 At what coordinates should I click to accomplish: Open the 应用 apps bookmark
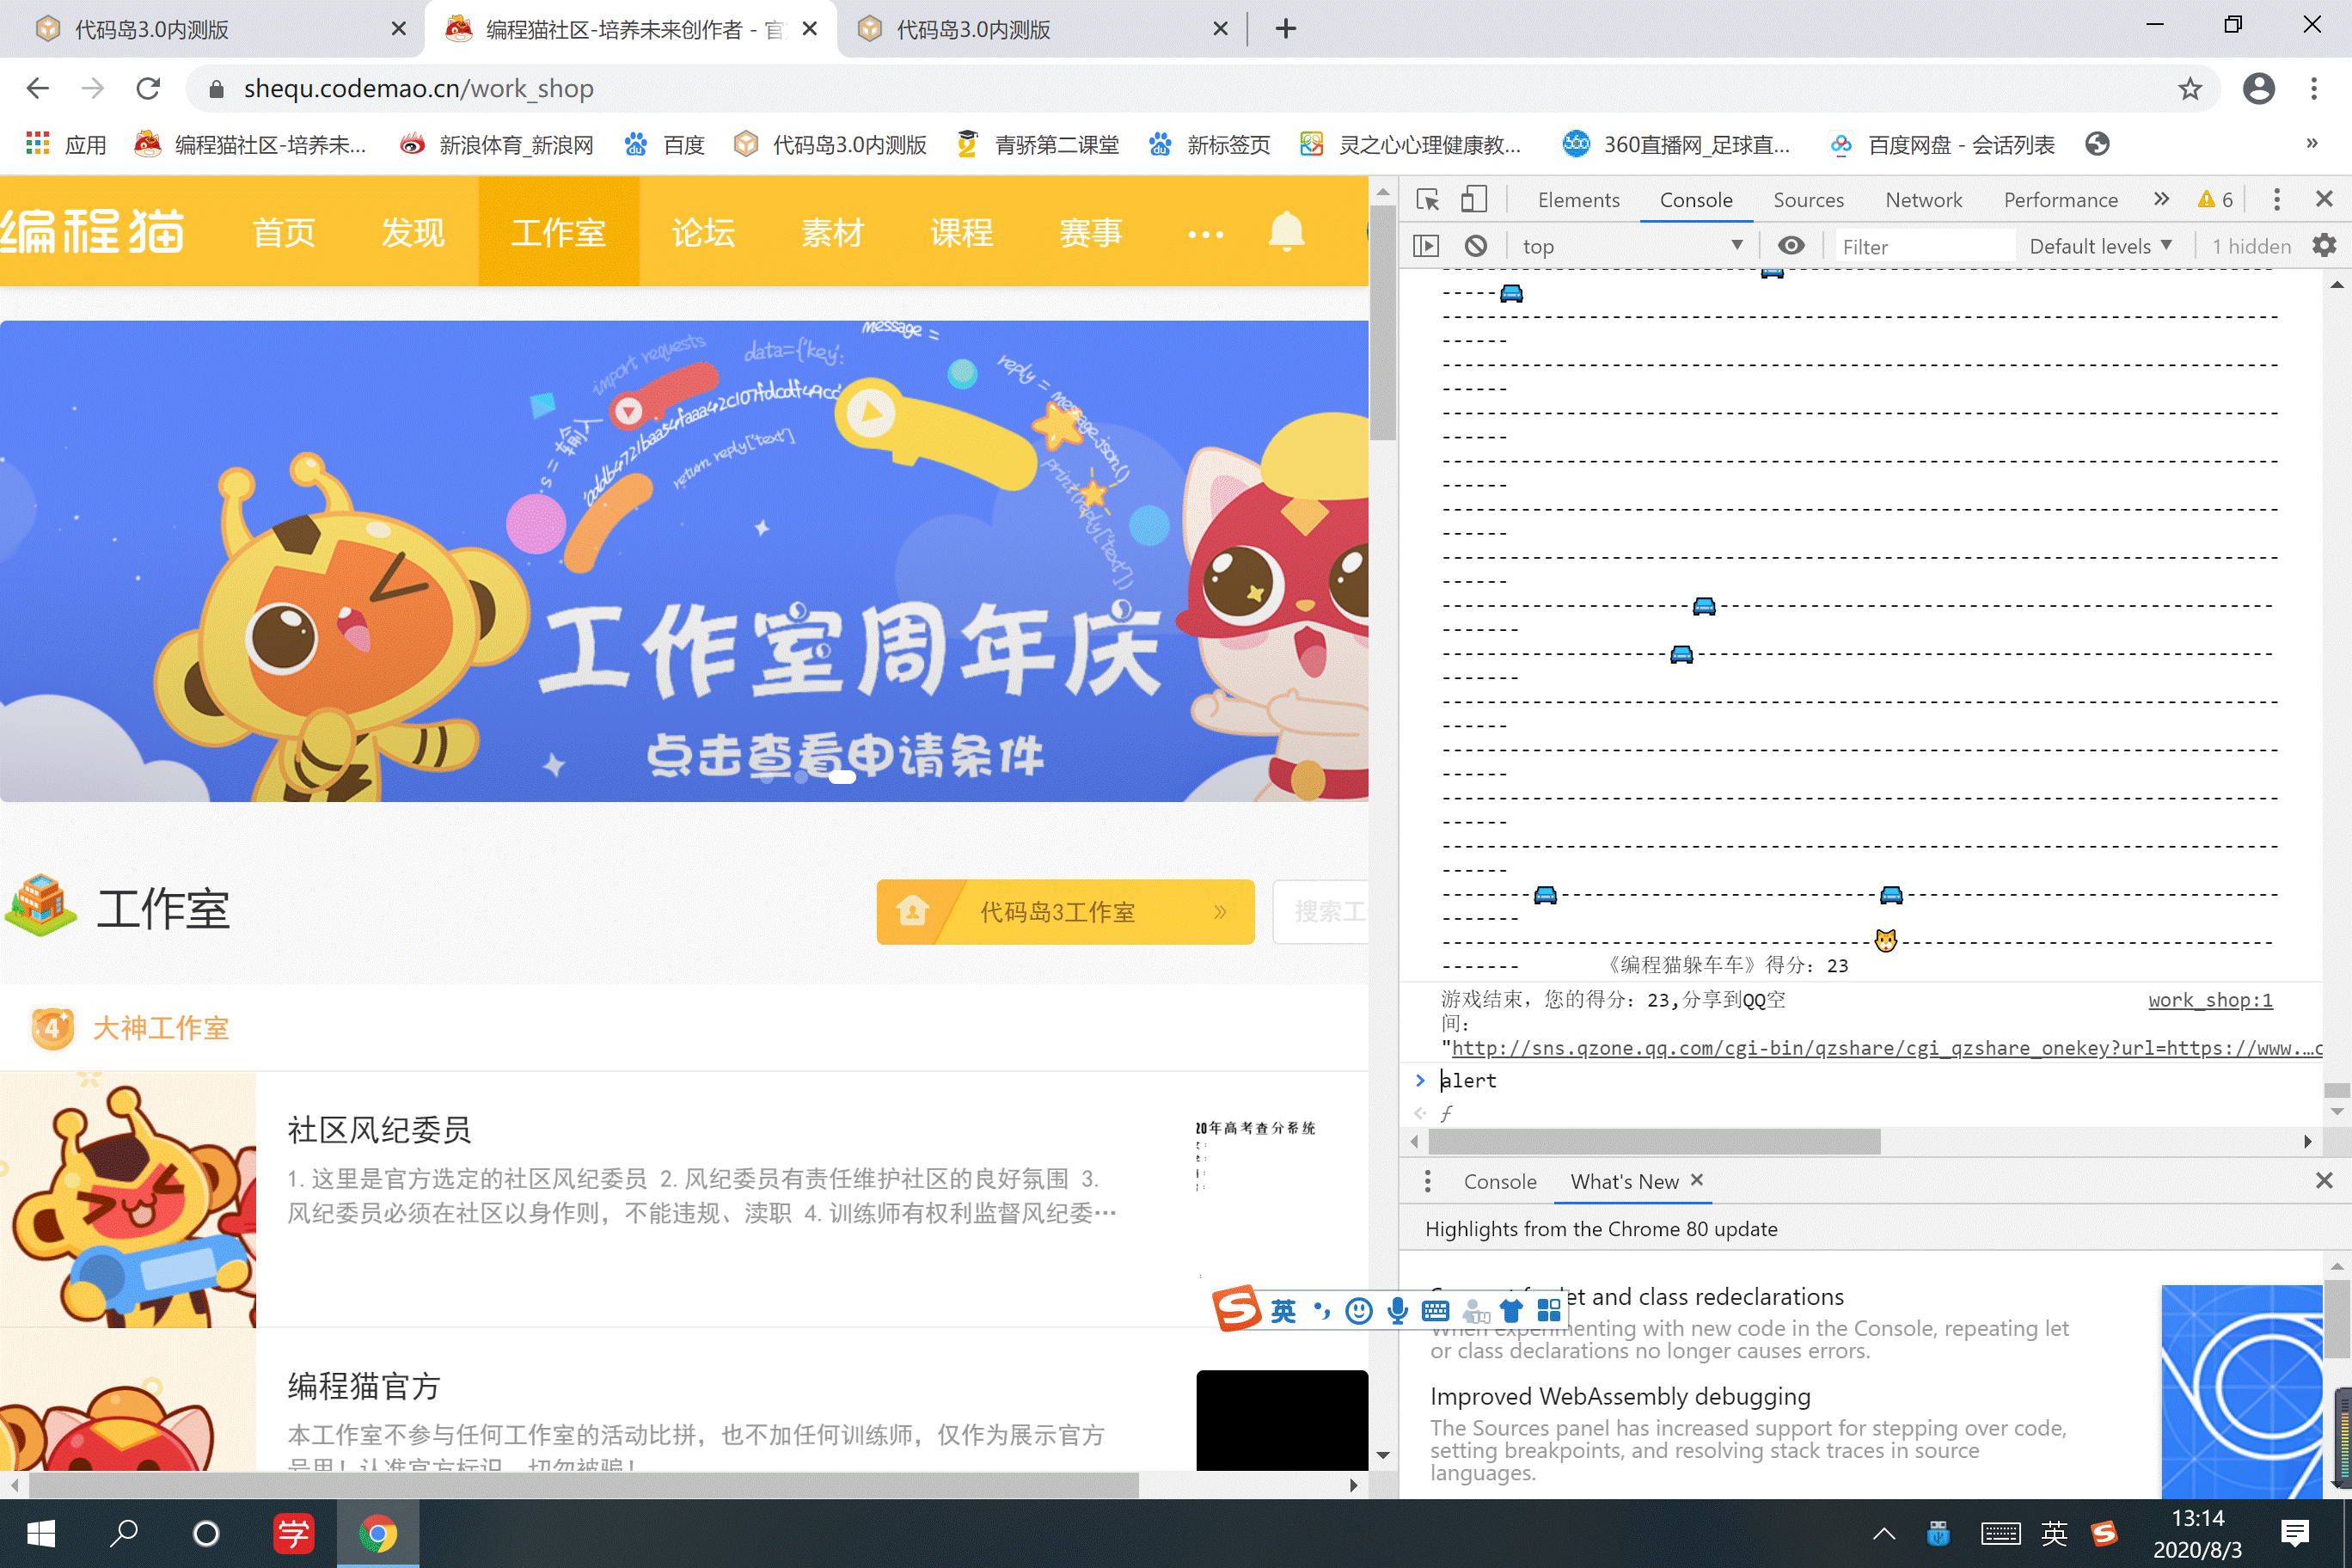coord(66,145)
